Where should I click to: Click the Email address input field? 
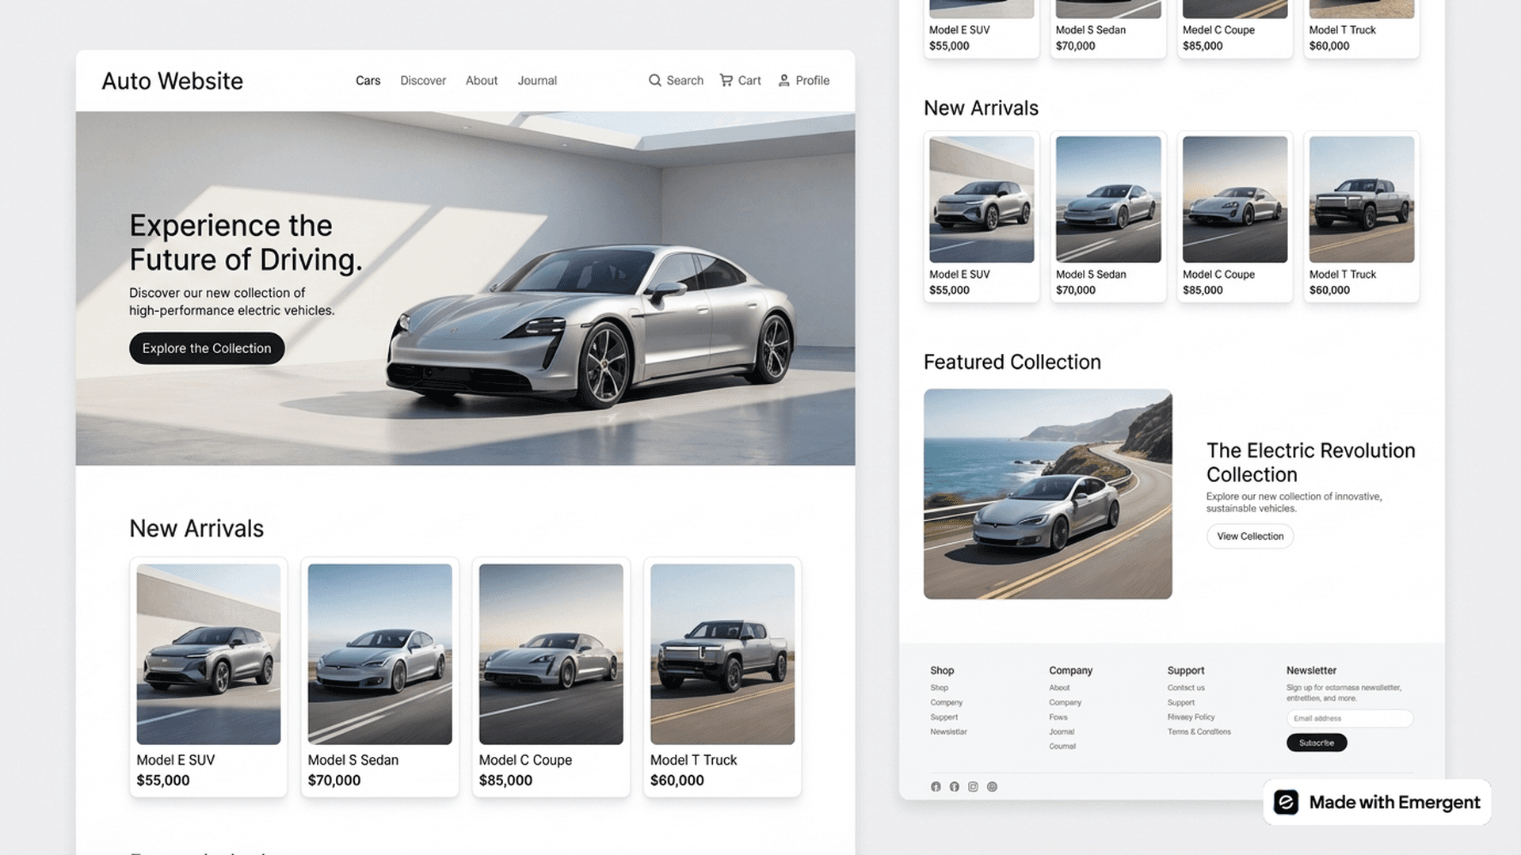coord(1349,718)
